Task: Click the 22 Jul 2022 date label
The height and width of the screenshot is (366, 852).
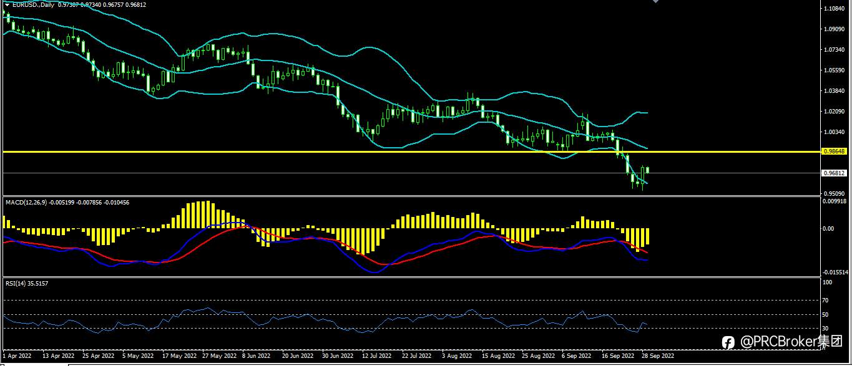Action: click(416, 356)
